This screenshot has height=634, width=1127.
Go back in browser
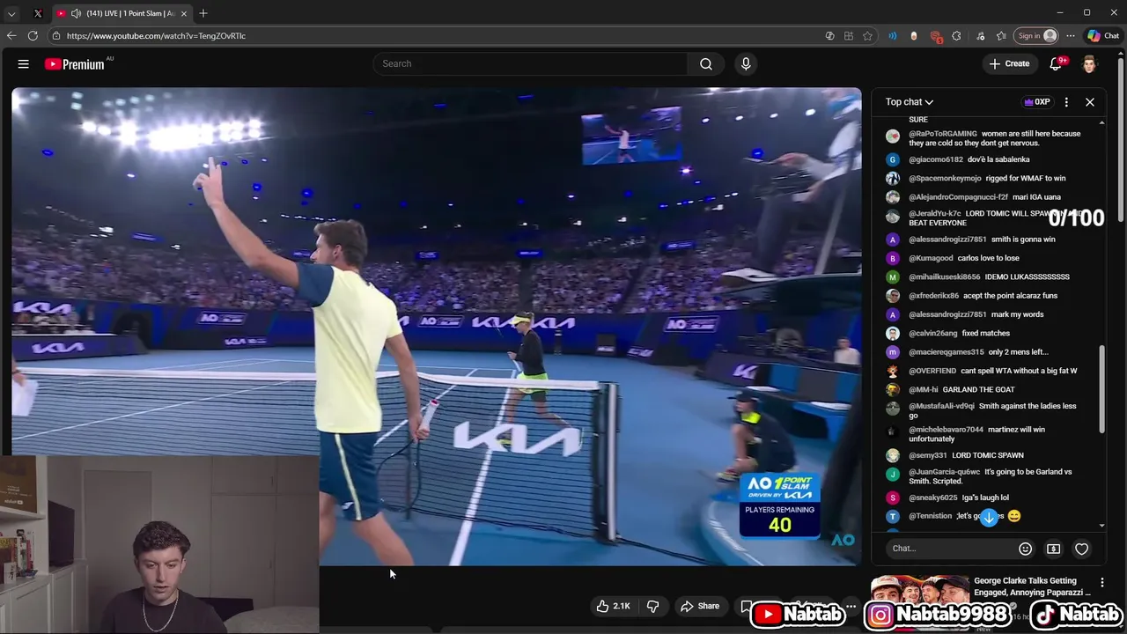tap(11, 36)
